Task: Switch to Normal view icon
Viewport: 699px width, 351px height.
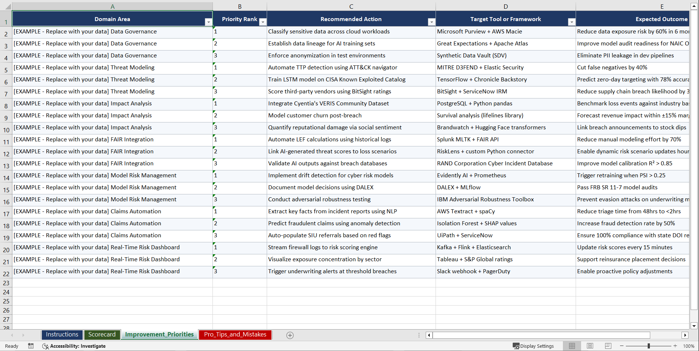Action: 572,346
